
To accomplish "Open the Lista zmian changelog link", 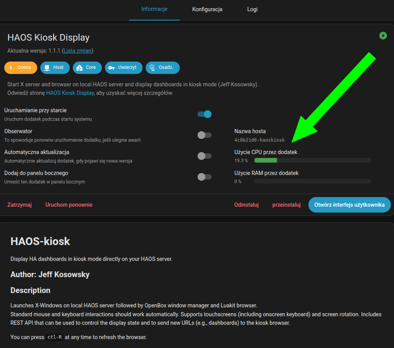I will pyautogui.click(x=77, y=51).
